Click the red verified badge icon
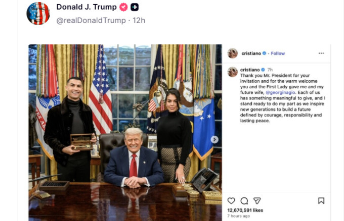Viewport: 344px width, 221px height. click(123, 7)
